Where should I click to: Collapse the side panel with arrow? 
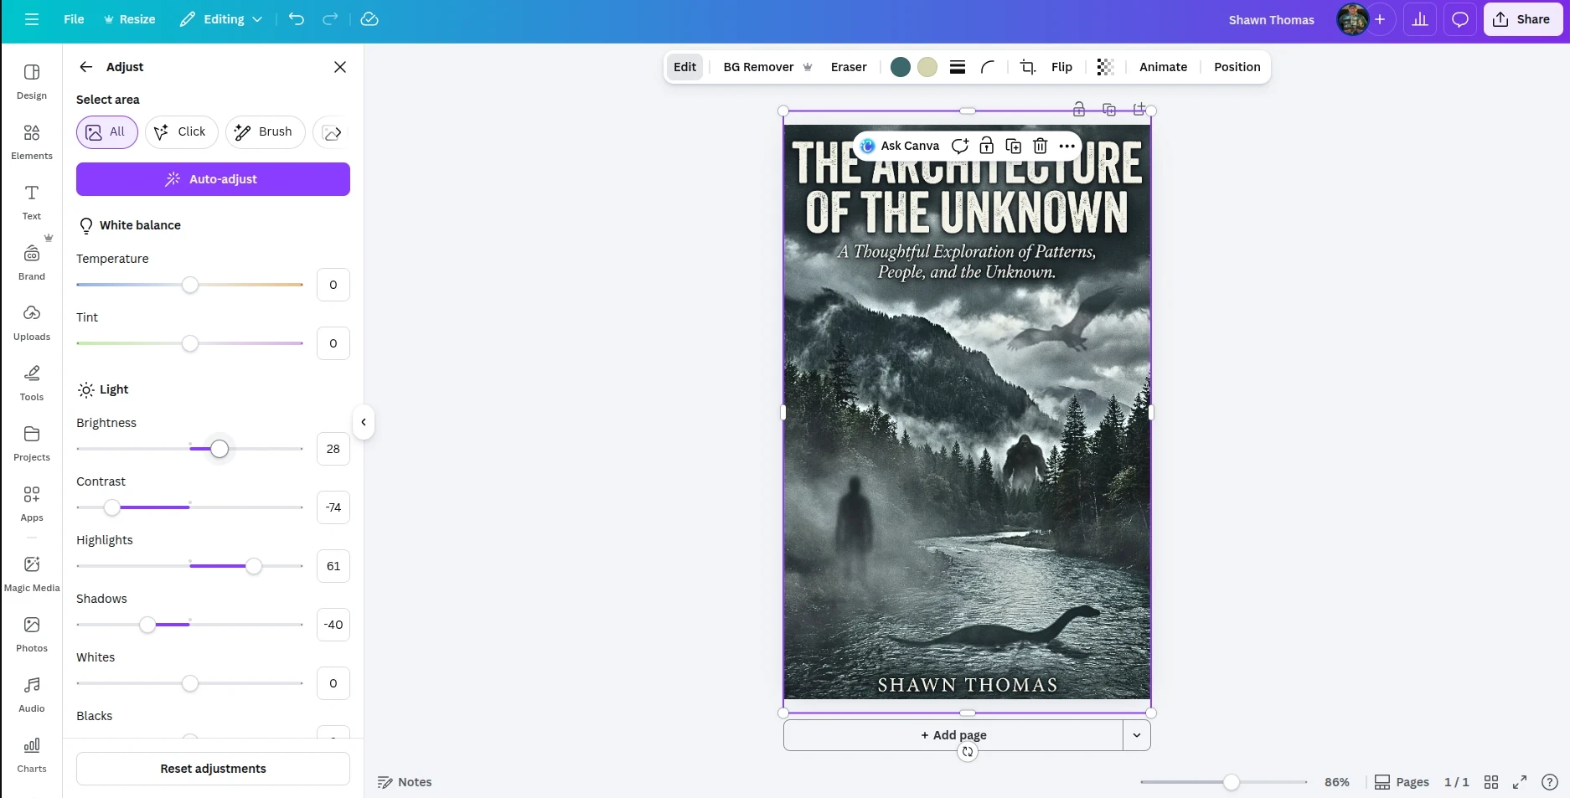pos(364,422)
